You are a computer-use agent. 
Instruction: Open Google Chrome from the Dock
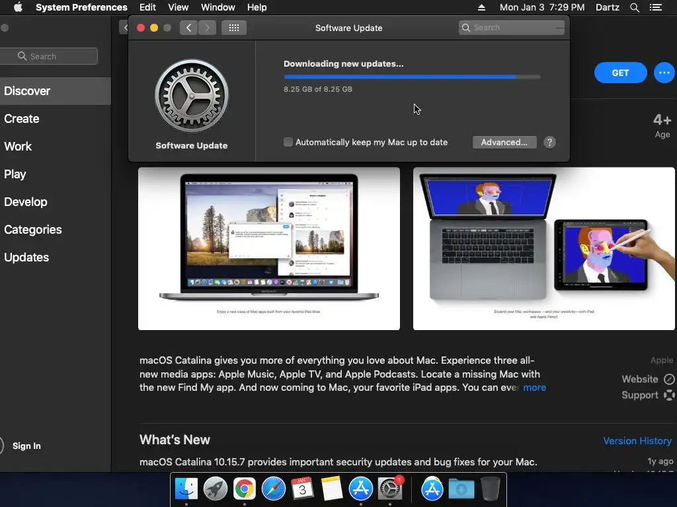pyautogui.click(x=245, y=489)
